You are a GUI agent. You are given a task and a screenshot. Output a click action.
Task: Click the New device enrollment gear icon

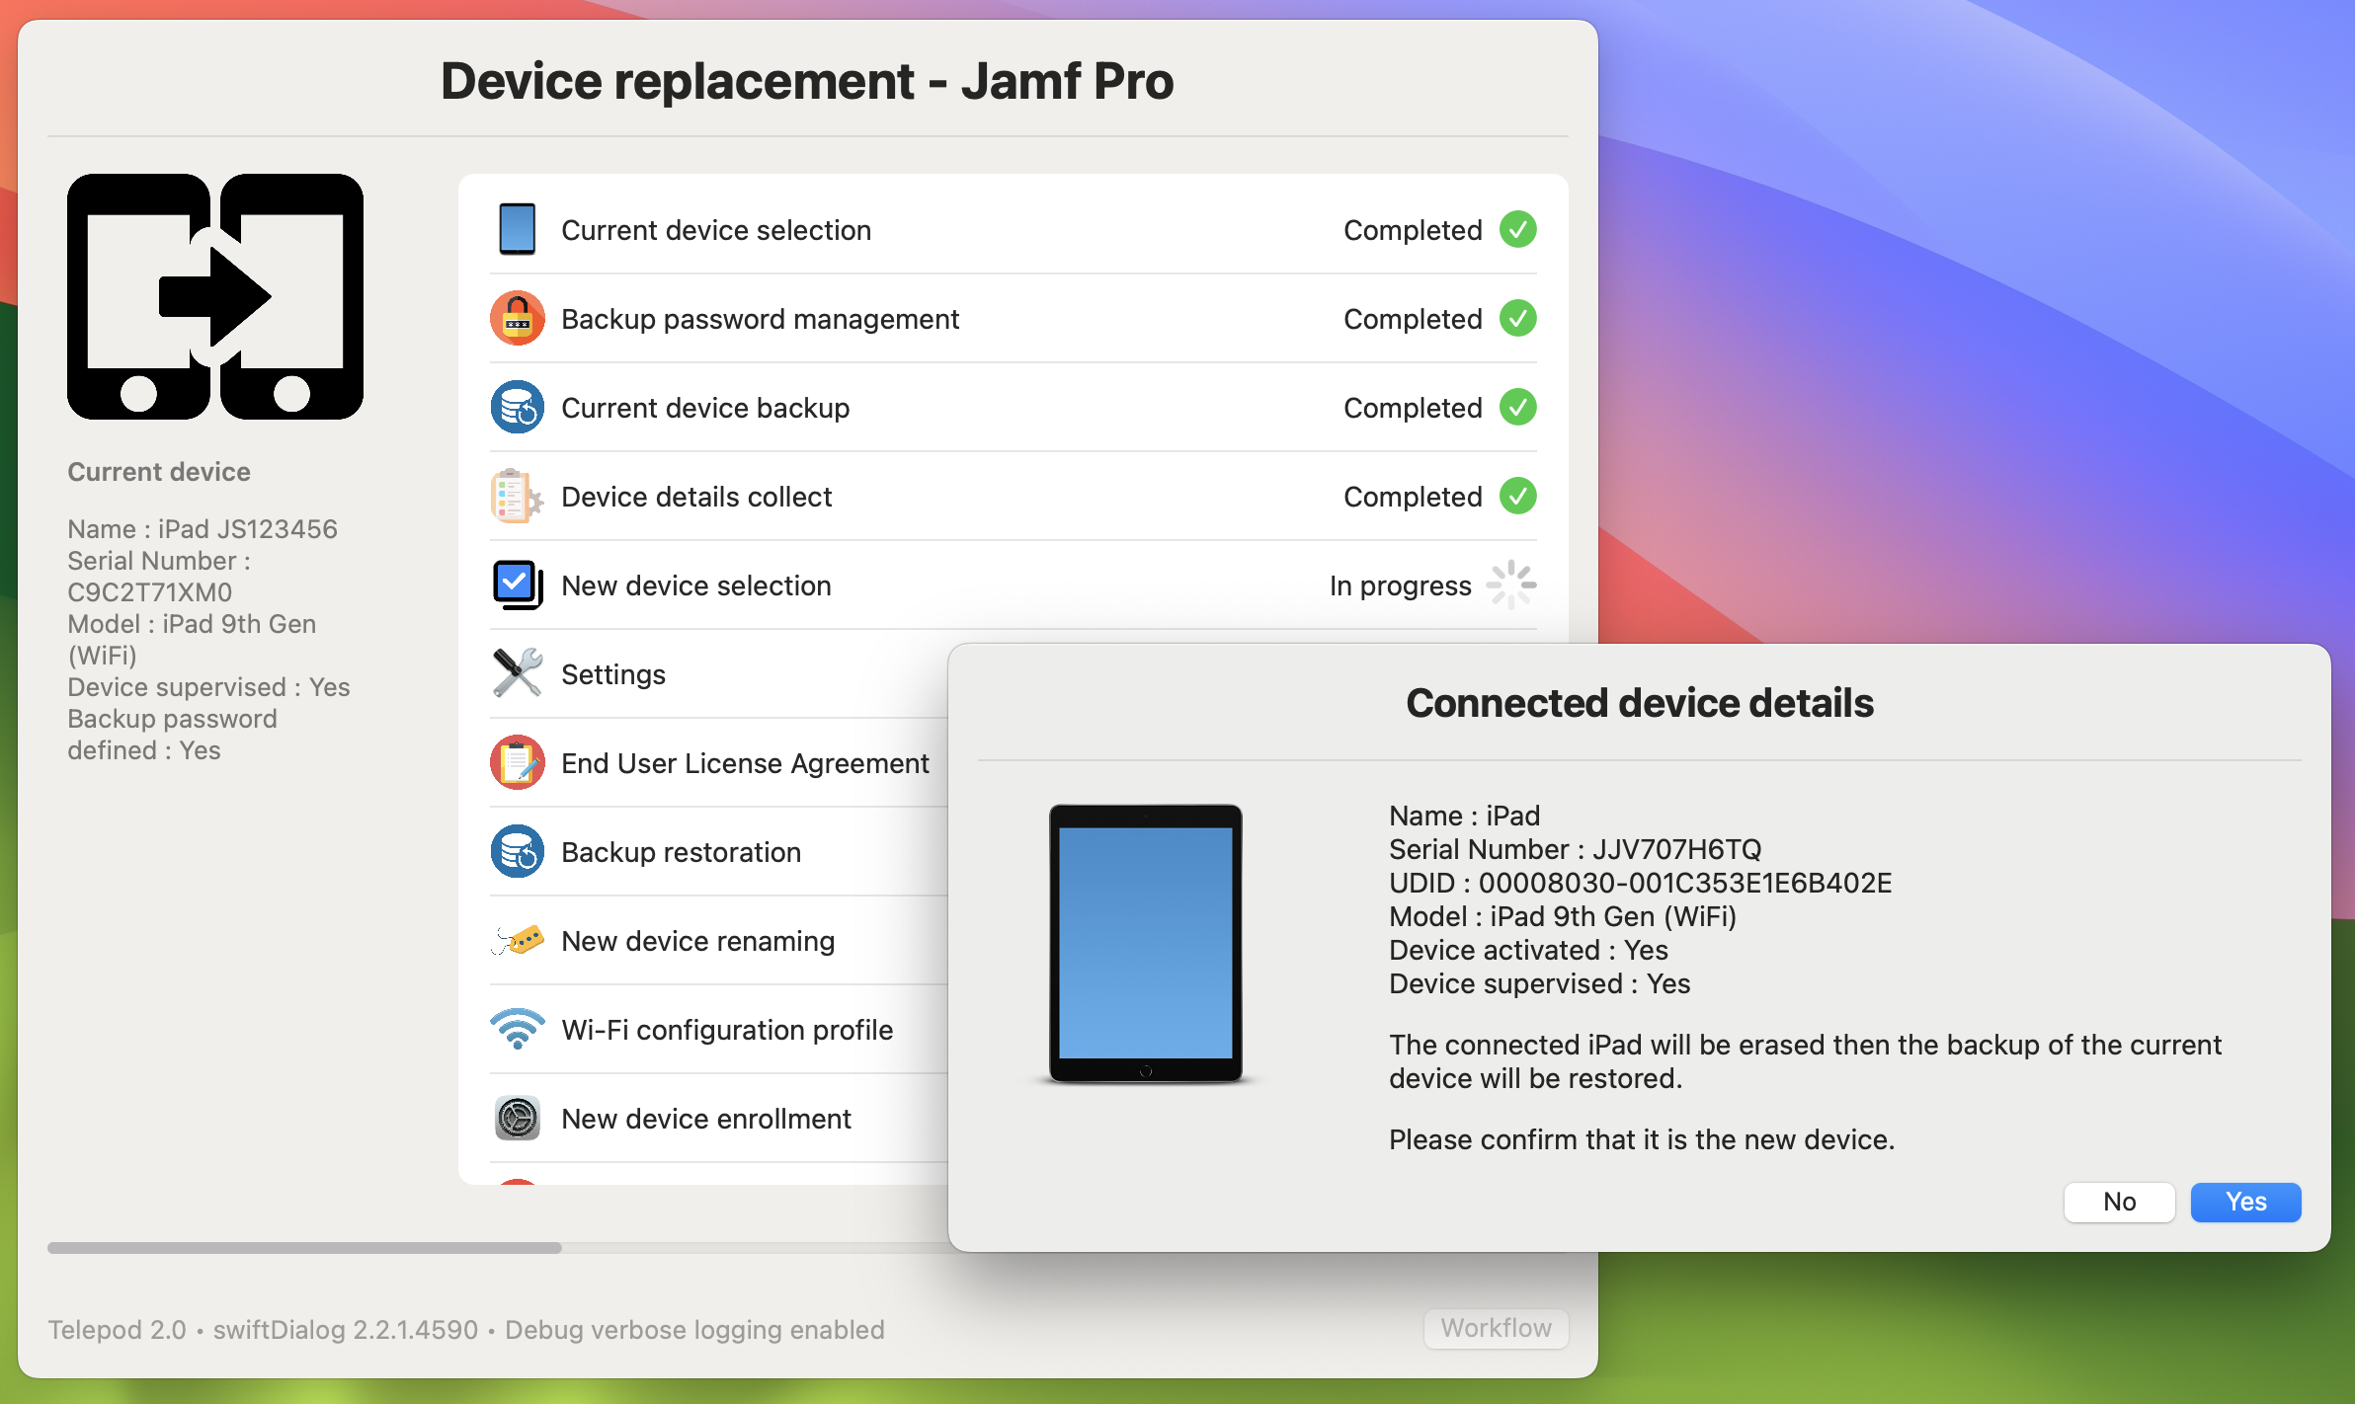[517, 1118]
